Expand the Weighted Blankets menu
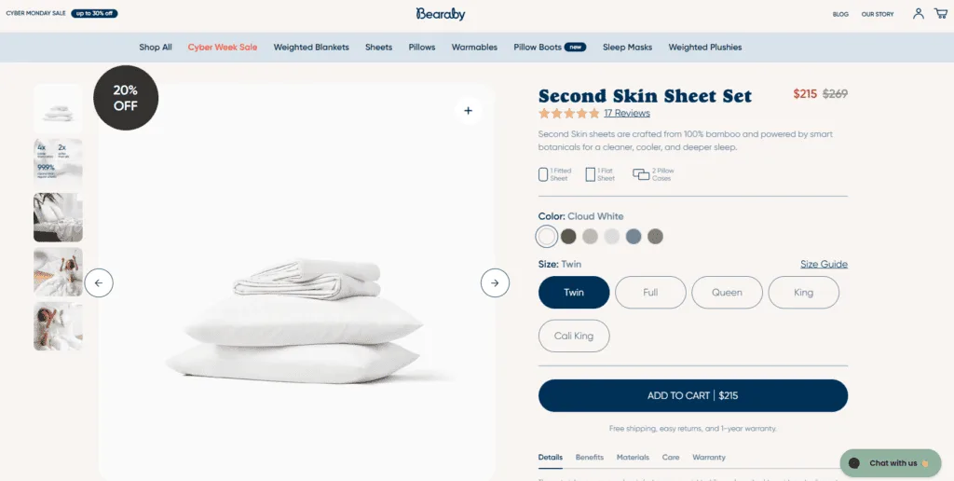 311,47
